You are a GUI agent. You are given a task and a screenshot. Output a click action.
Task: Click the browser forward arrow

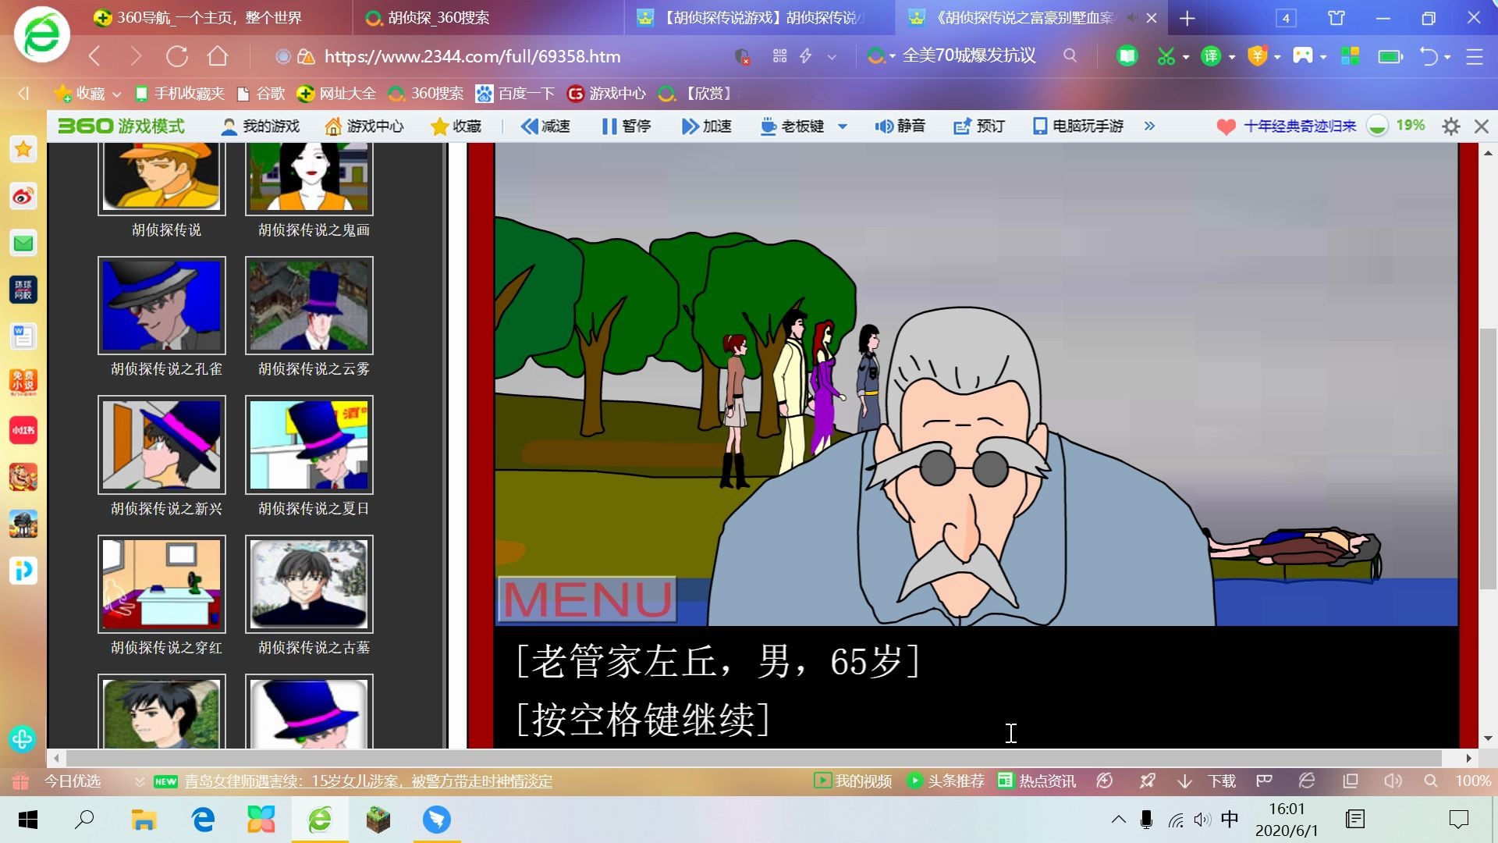click(136, 56)
